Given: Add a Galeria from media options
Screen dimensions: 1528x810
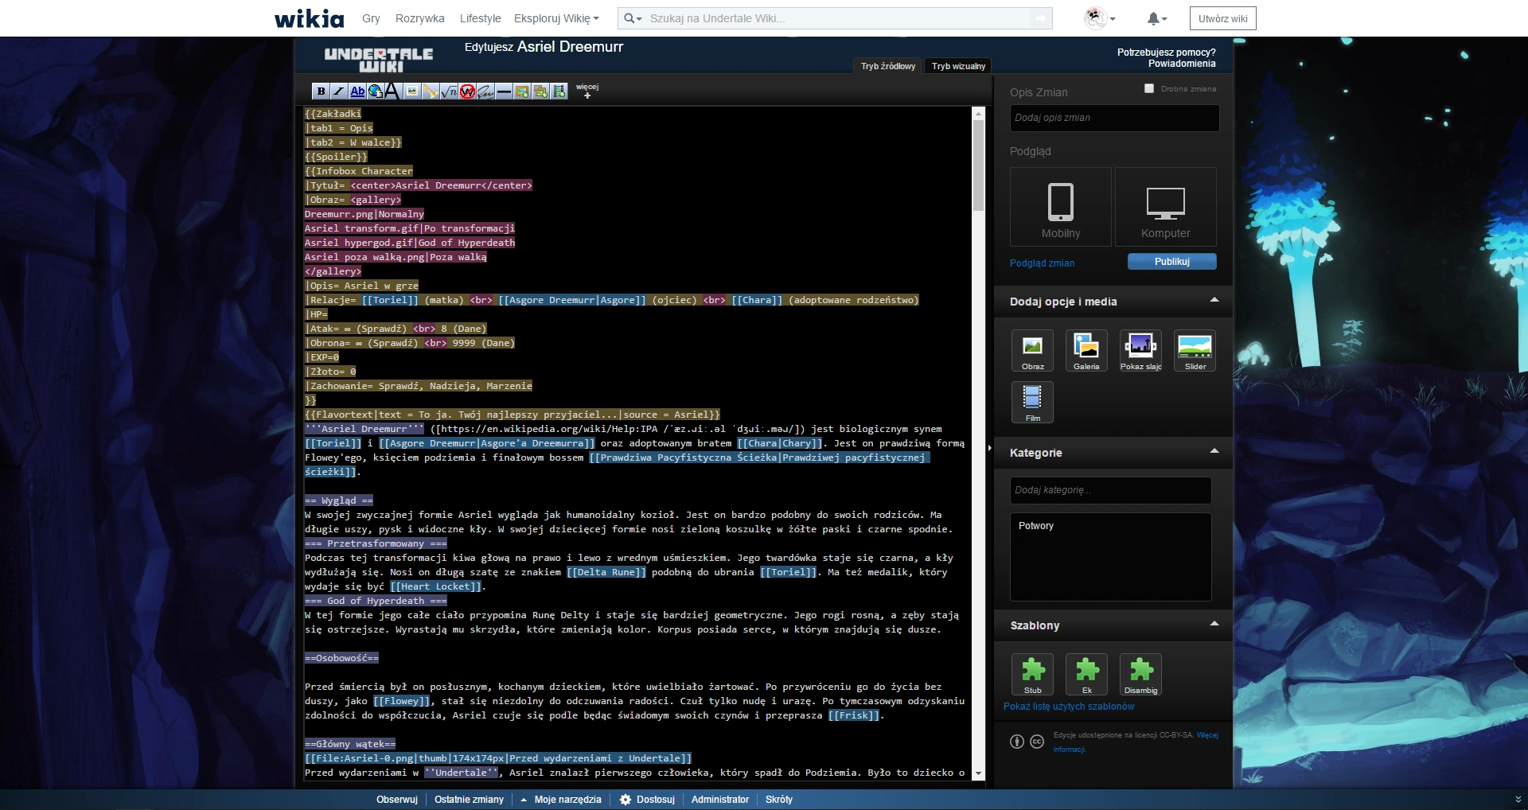Looking at the screenshot, I should (1086, 350).
